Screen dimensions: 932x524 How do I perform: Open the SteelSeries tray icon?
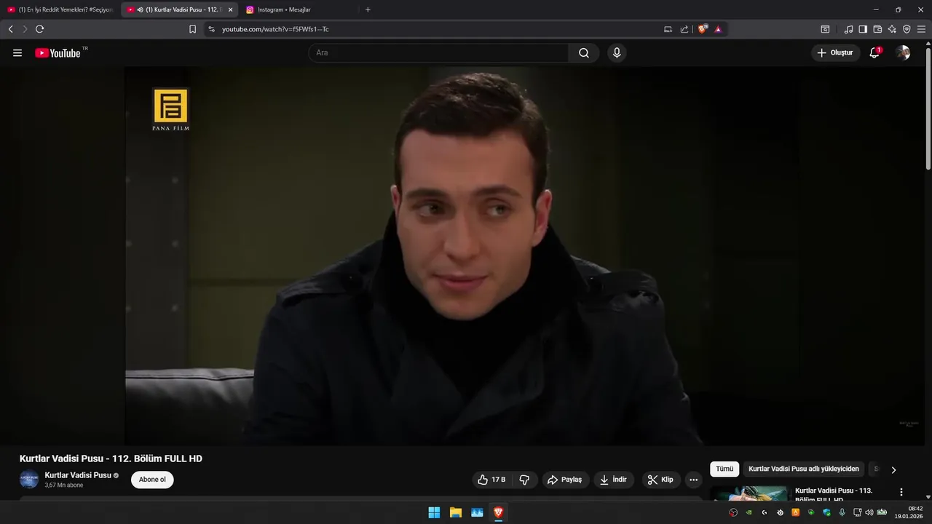[x=781, y=512]
